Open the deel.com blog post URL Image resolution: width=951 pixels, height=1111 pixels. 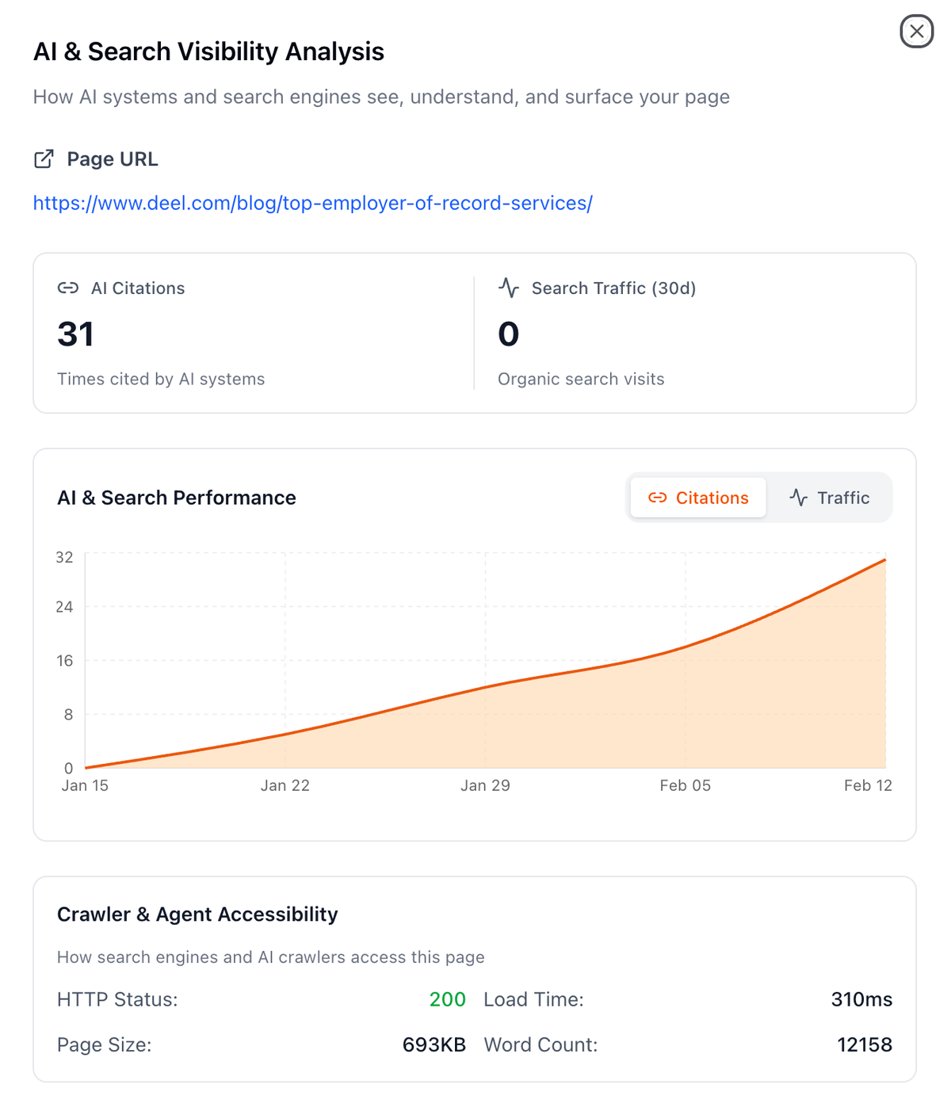(x=312, y=204)
